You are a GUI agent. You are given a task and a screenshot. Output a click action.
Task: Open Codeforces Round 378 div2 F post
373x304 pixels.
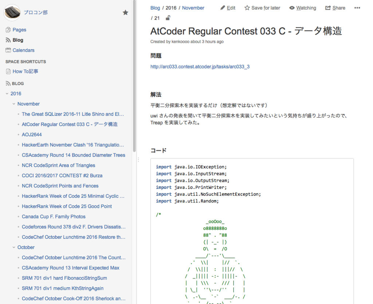pyautogui.click(x=74, y=227)
